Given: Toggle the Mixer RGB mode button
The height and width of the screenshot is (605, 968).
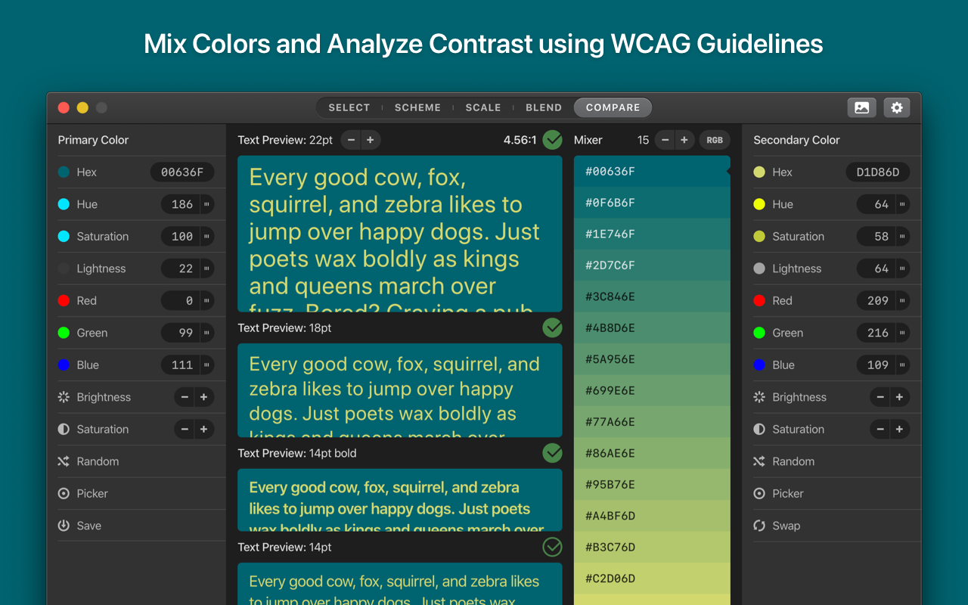Looking at the screenshot, I should pyautogui.click(x=715, y=140).
